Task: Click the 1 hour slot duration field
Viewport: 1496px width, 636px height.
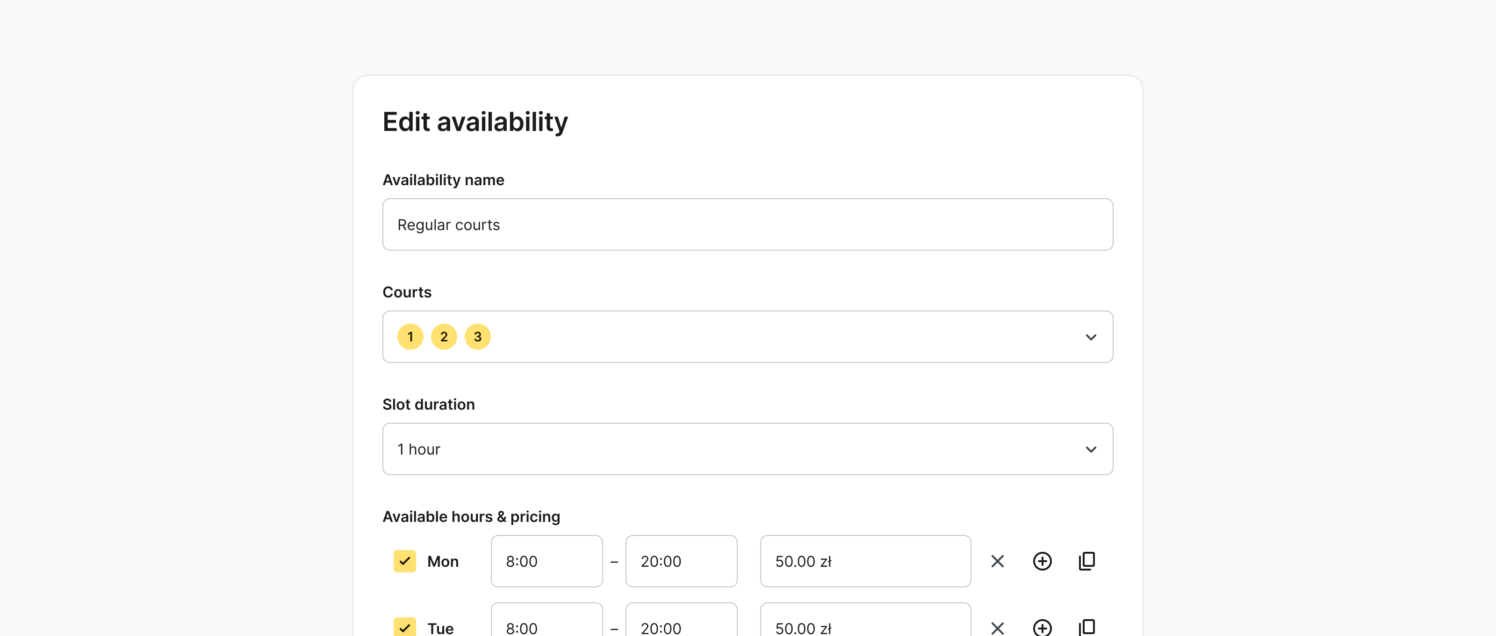Action: (697, 449)
